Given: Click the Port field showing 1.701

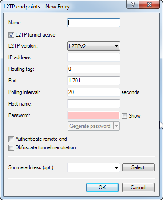Looking at the screenshot, I should [x=94, y=81].
